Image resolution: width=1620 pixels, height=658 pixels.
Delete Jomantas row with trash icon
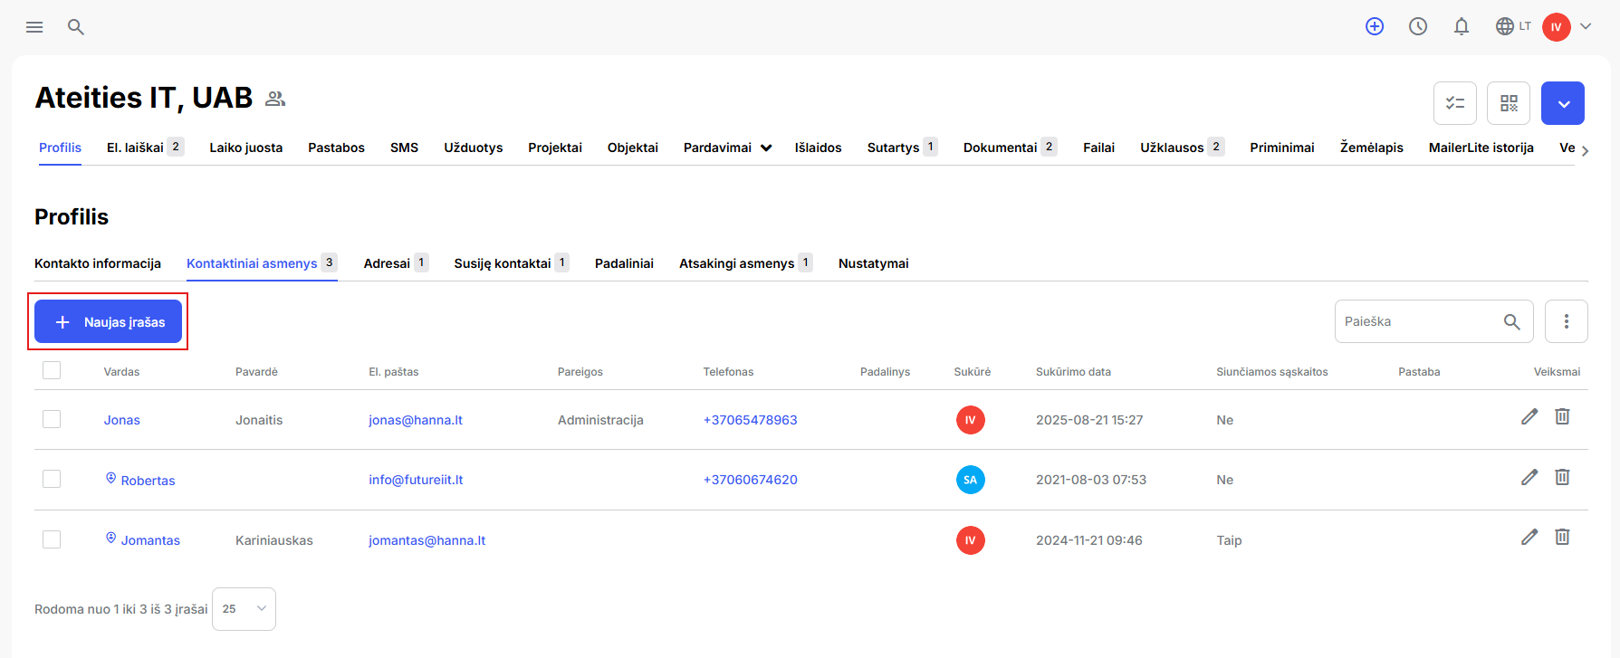(x=1562, y=537)
